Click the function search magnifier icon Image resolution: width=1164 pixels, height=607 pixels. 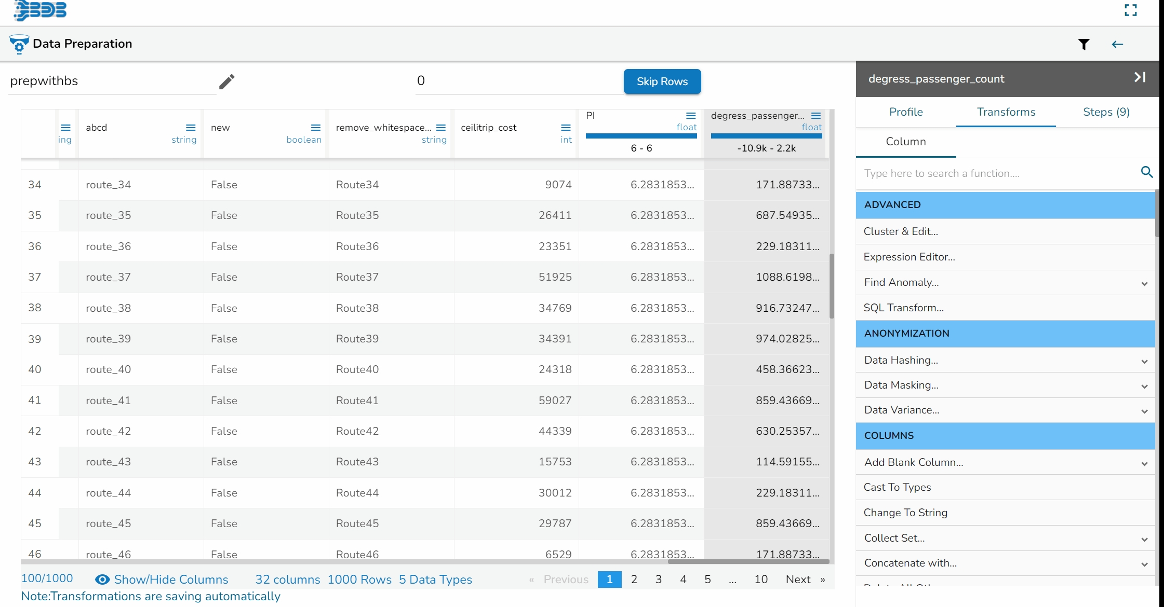coord(1147,172)
